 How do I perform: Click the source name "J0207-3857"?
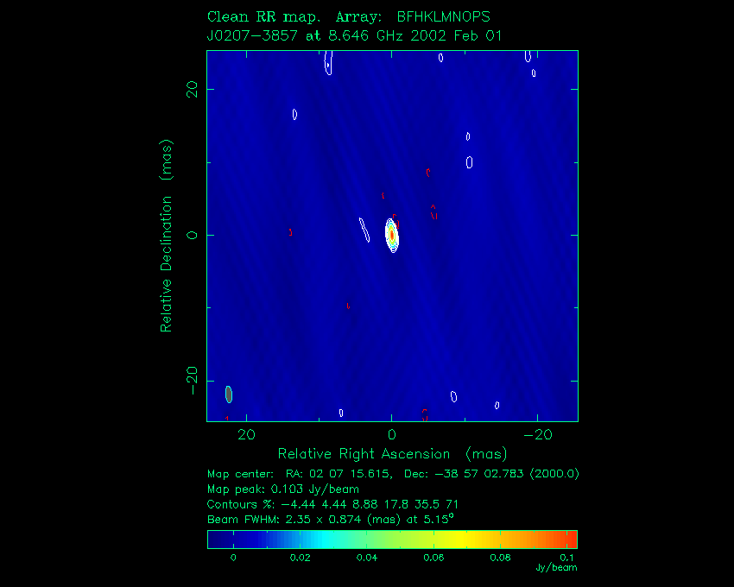[x=252, y=36]
